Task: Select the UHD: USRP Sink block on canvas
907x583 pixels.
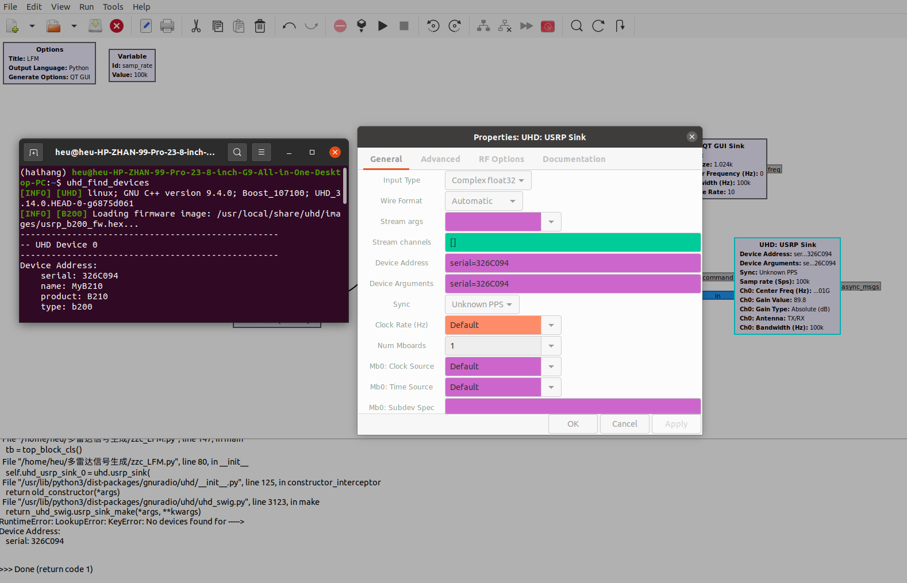Action: tap(787, 286)
